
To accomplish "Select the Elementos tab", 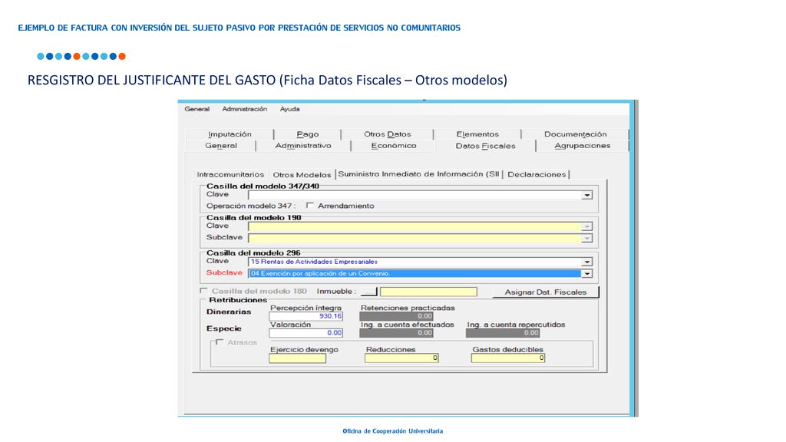I will tap(477, 134).
